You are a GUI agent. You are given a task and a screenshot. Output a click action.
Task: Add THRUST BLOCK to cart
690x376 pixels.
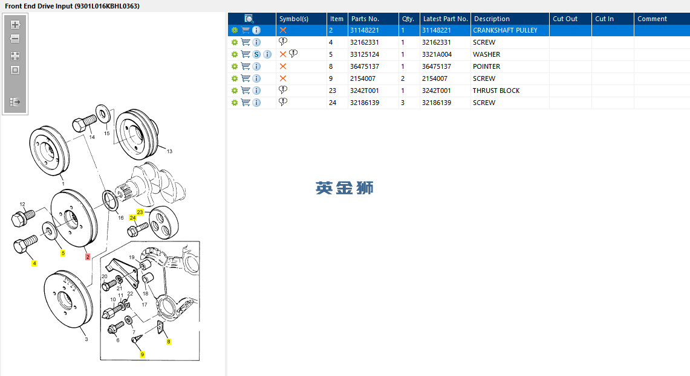(x=246, y=91)
